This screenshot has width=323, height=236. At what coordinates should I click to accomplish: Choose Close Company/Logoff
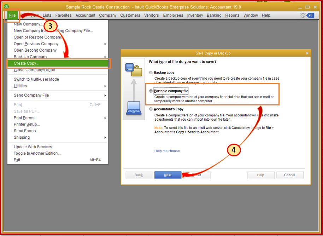coord(34,70)
